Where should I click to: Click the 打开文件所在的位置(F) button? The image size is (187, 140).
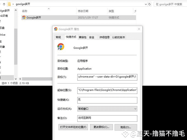pos(73,127)
